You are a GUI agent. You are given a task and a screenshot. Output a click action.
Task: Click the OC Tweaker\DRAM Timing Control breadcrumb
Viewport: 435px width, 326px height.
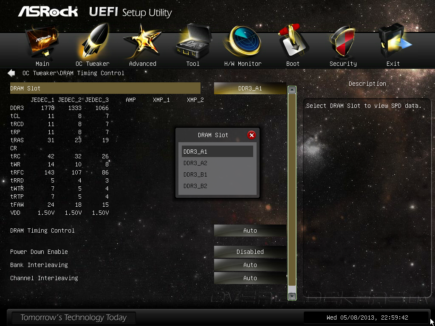click(73, 73)
